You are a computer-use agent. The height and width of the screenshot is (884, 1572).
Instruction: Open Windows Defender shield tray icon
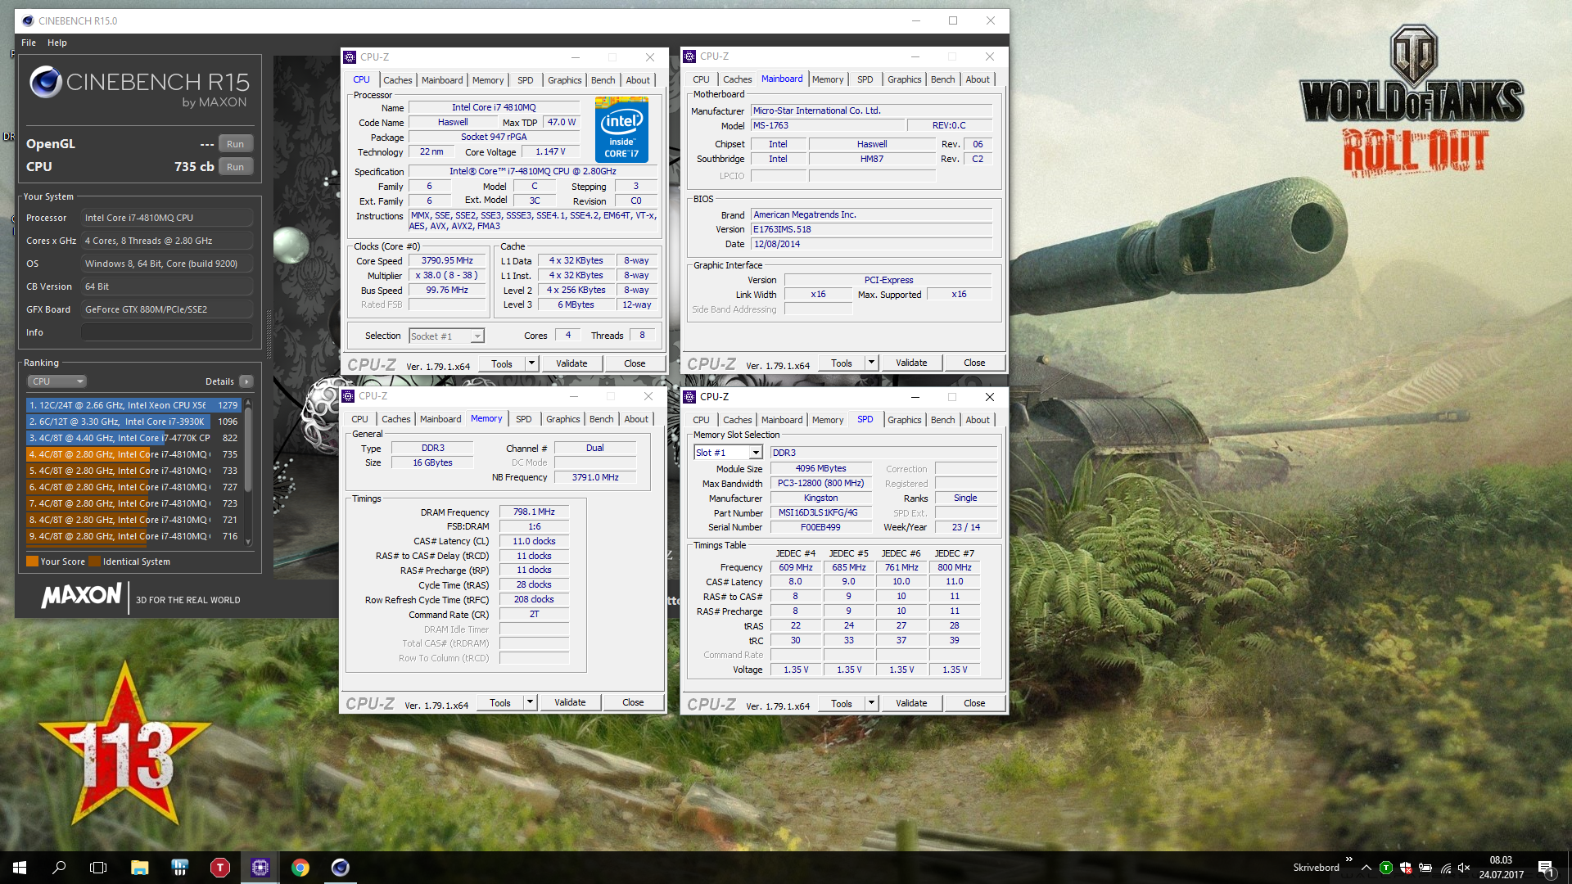[1406, 868]
